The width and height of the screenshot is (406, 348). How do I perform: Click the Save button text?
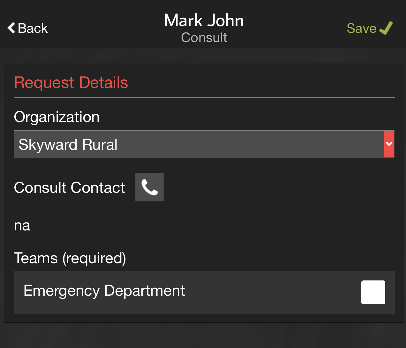point(362,28)
